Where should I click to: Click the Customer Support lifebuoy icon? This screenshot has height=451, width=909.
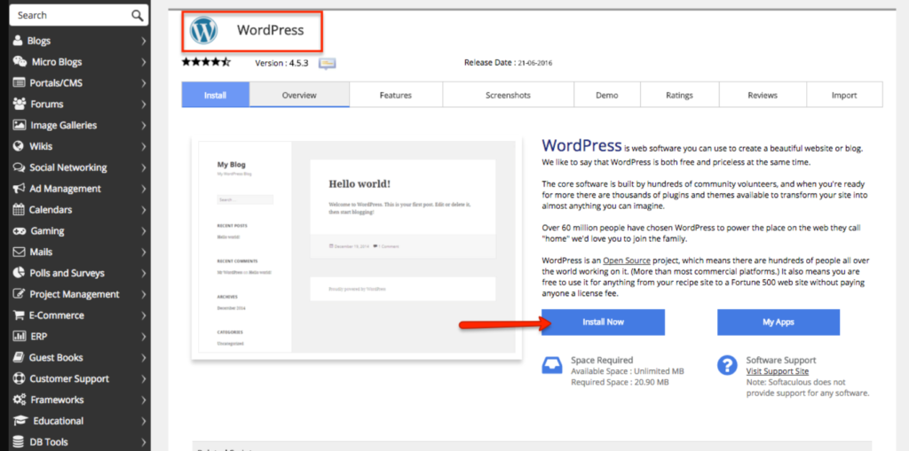20,378
